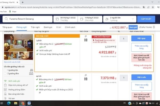160x106 pixels.
Task: Click the Đặt ngay button
Action: (141, 38)
